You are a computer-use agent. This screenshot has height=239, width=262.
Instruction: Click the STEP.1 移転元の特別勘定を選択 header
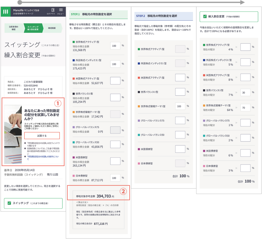(x=99, y=14)
